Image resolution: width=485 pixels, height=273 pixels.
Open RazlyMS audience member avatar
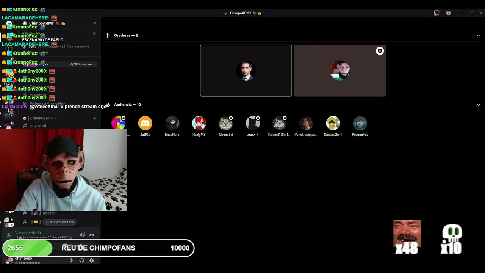click(x=199, y=123)
